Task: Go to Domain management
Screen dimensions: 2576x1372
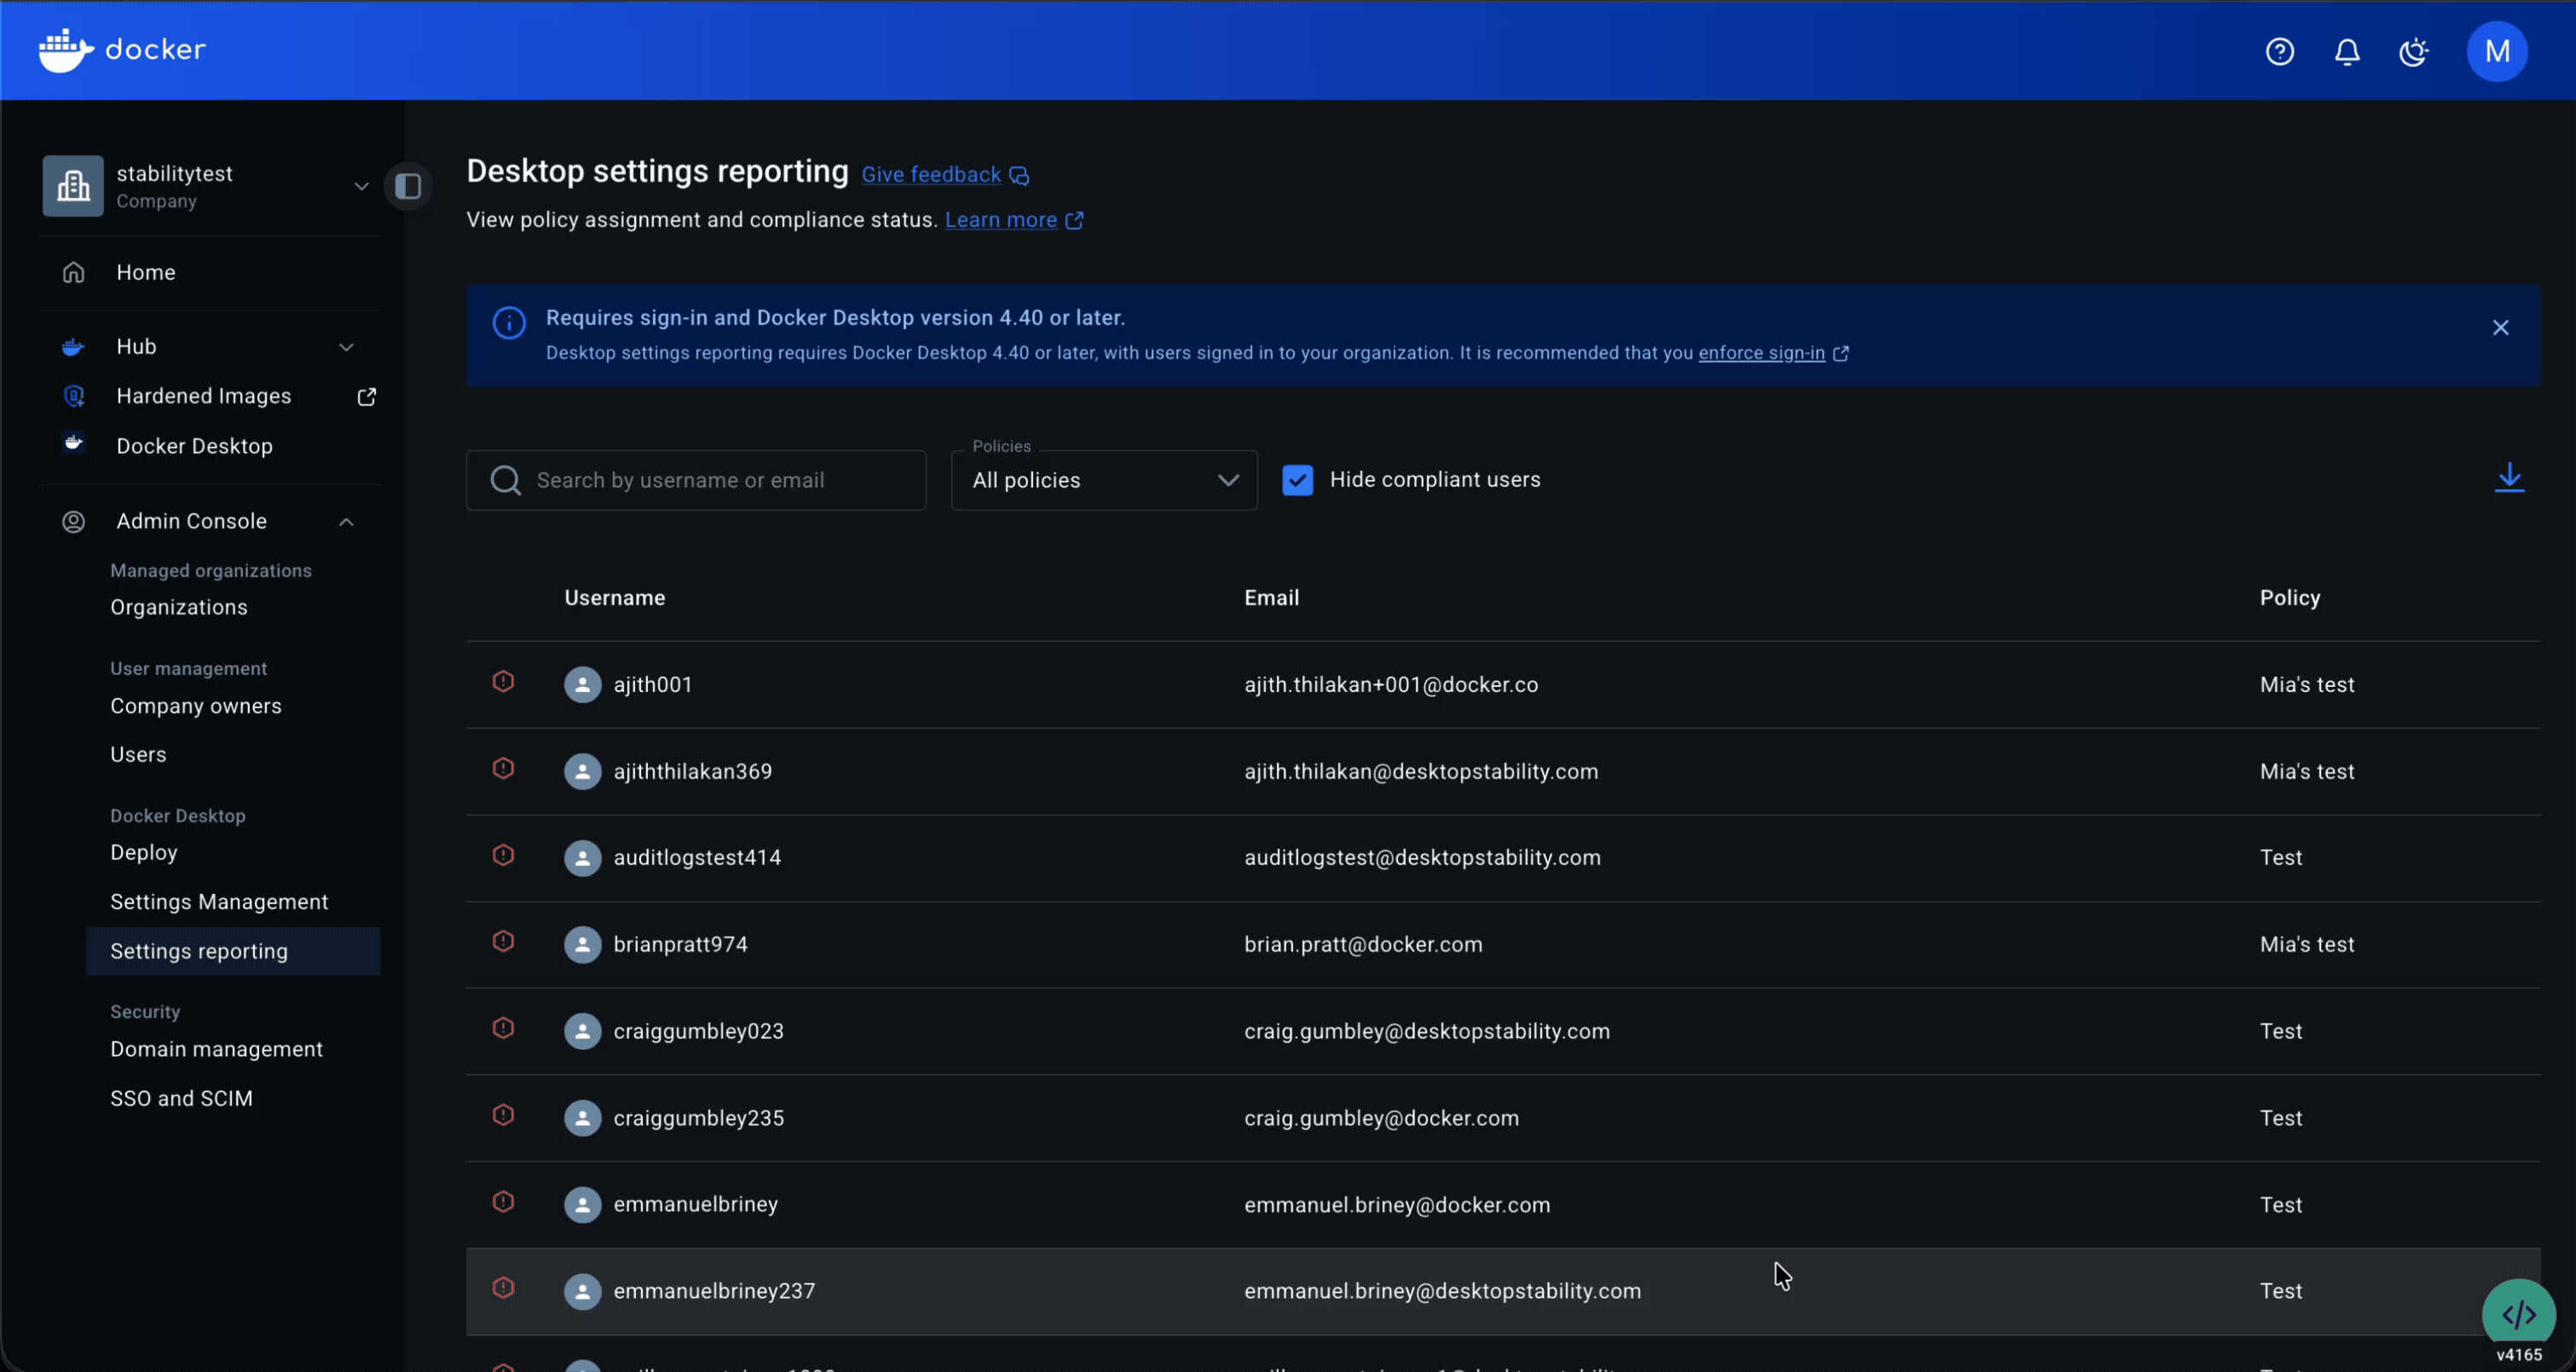Action: point(216,1049)
